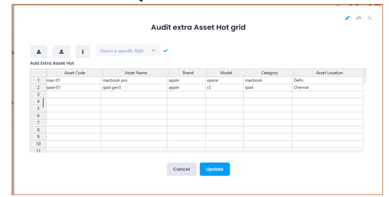Click the dropdown chevron arrow
The width and height of the screenshot is (389, 197).
[154, 50]
